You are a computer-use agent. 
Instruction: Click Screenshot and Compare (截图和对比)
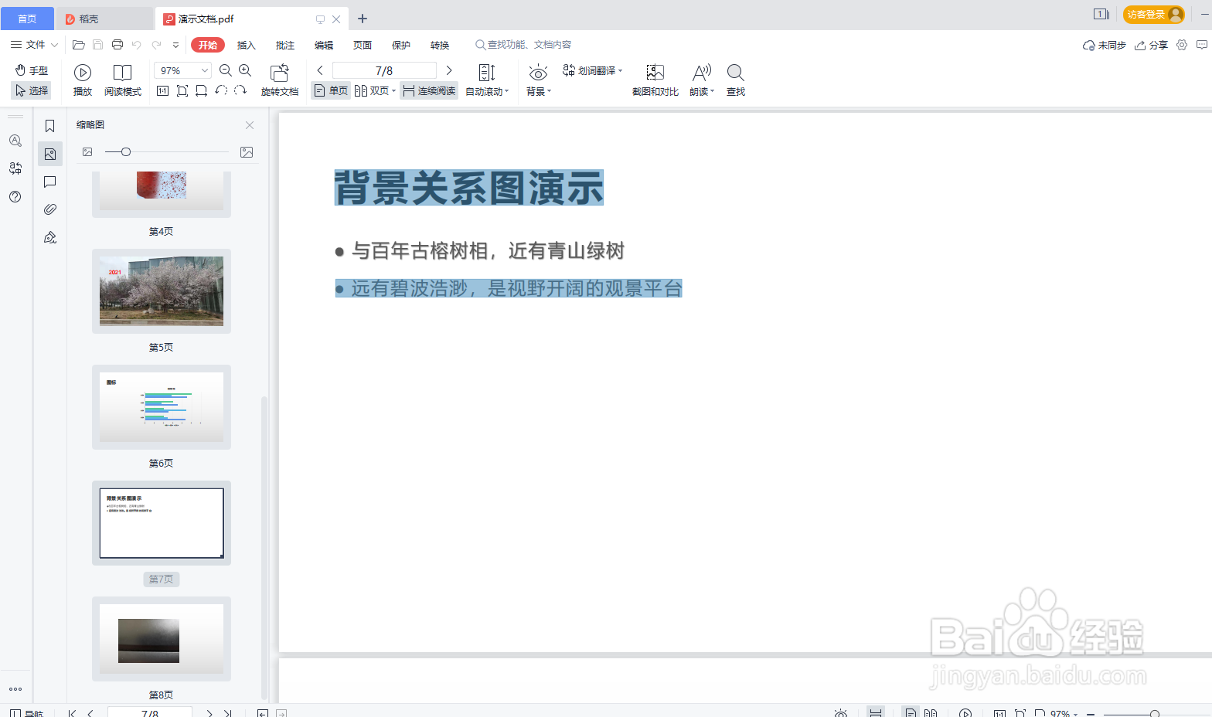tap(655, 80)
